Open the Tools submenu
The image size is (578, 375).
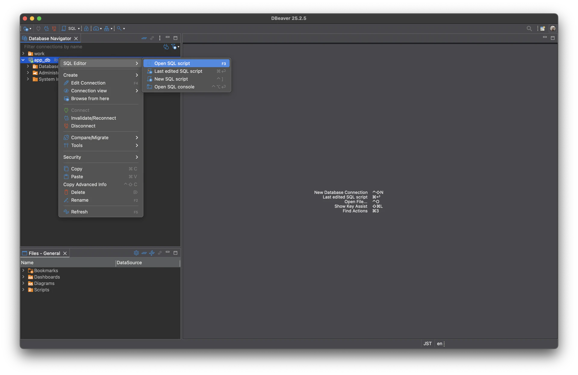tap(101, 145)
